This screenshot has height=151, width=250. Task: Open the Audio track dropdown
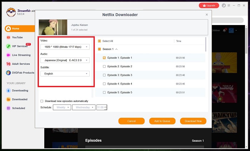65,60
